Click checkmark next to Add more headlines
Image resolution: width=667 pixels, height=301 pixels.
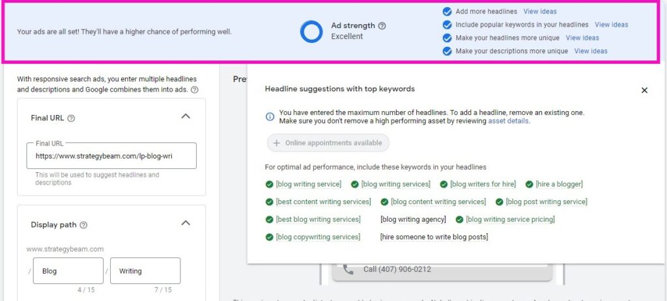click(447, 12)
